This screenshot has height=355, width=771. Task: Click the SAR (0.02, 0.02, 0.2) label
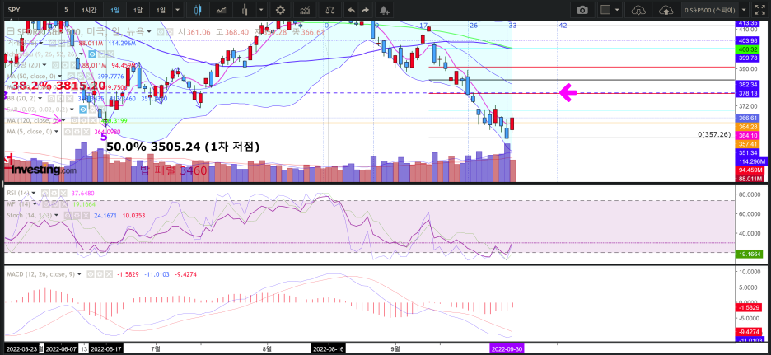click(37, 110)
